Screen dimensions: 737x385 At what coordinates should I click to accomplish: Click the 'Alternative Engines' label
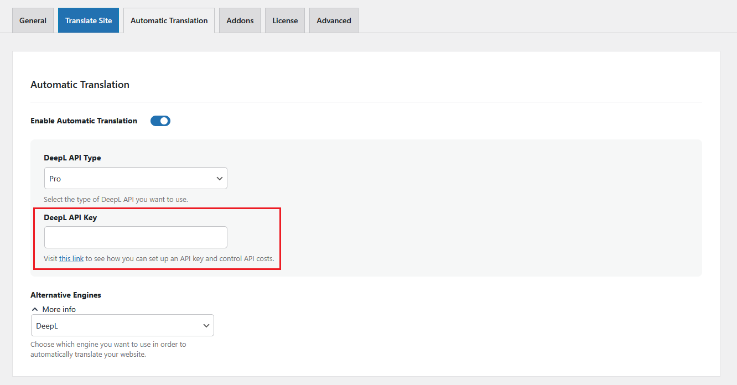pos(66,295)
